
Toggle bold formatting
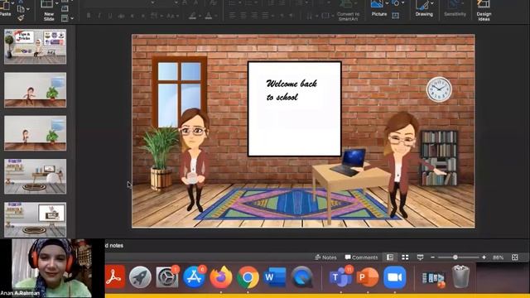point(89,16)
